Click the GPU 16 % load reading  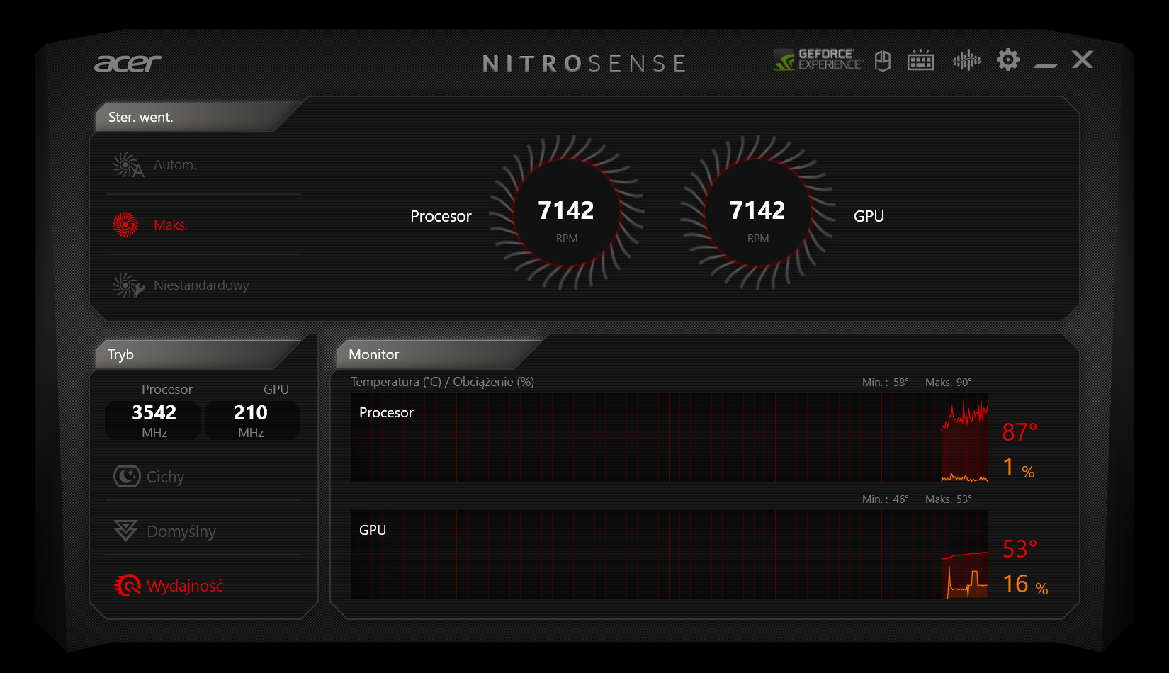[1025, 584]
